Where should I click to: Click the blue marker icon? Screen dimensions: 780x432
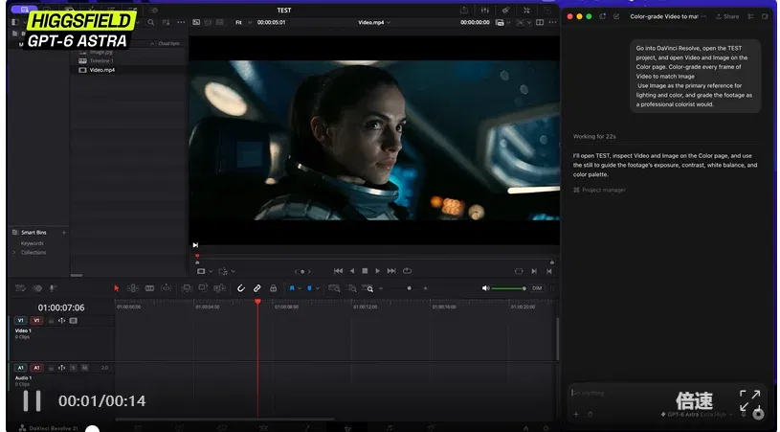[309, 288]
